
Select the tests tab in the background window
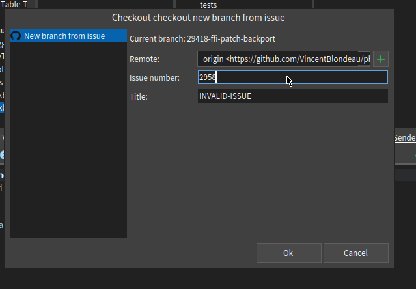(208, 5)
